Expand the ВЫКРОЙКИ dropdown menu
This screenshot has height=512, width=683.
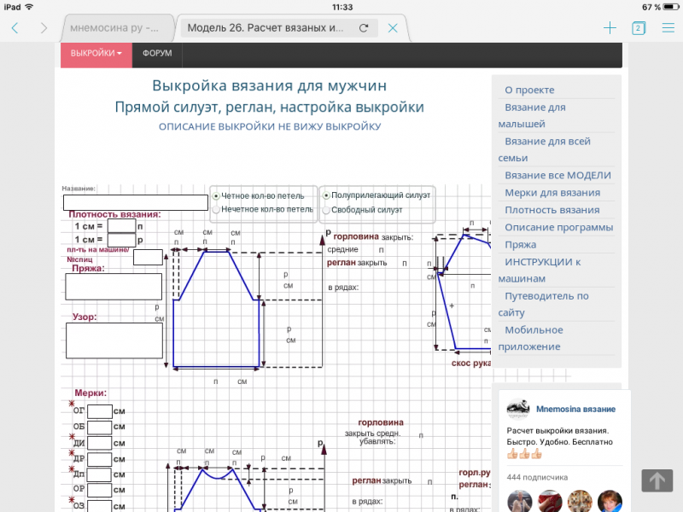point(96,54)
